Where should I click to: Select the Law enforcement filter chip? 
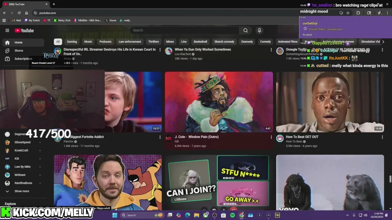(130, 42)
